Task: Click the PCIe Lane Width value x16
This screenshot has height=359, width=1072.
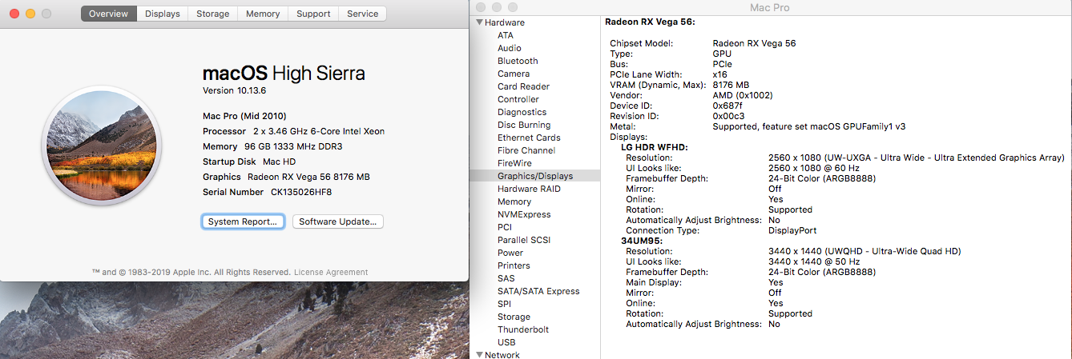Action: [x=719, y=74]
